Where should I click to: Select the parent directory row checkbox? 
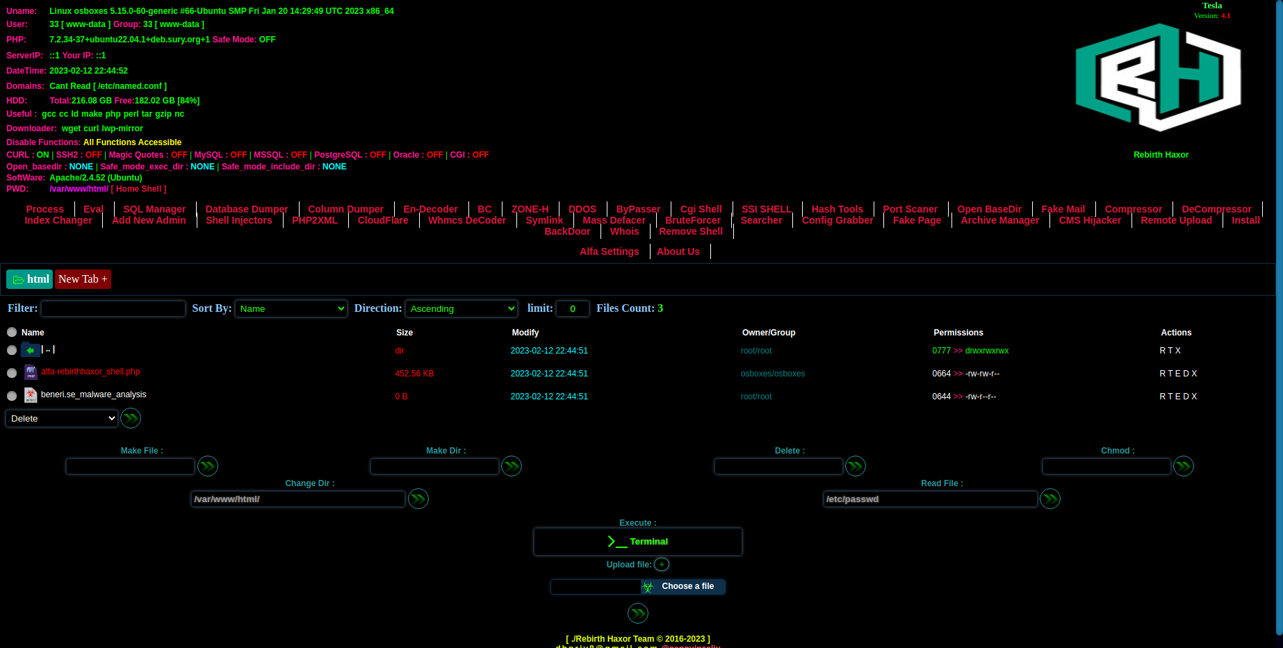[12, 350]
